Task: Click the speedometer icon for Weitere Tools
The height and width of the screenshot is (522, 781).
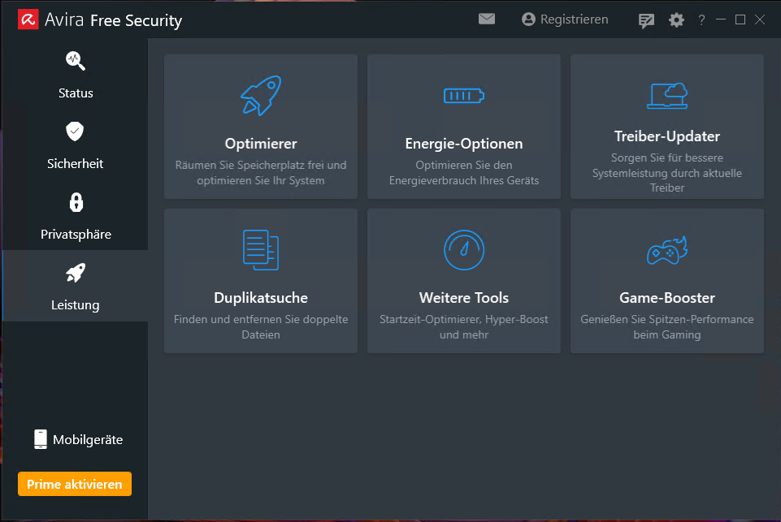Action: click(464, 250)
